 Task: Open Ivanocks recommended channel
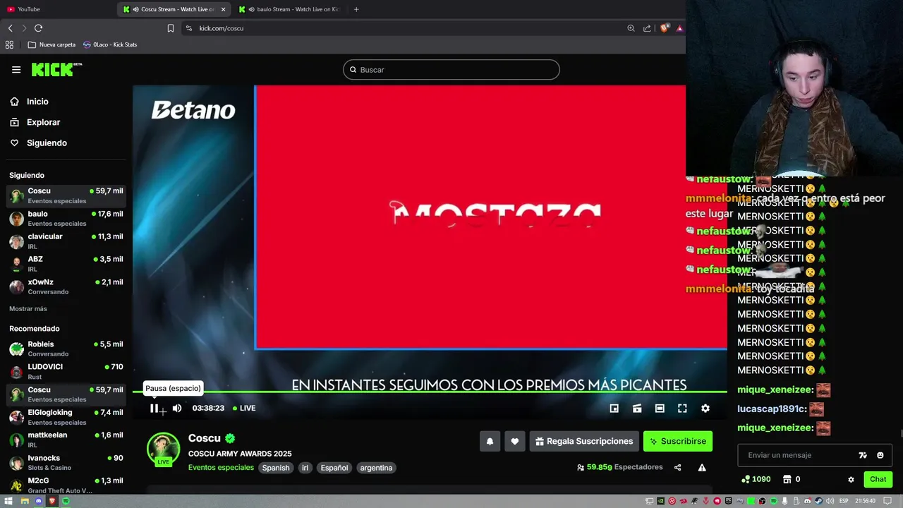coord(66,462)
